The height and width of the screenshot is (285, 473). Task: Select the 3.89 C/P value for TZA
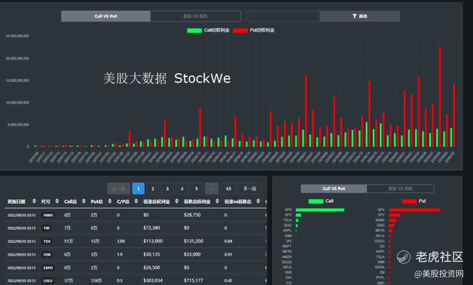121,241
